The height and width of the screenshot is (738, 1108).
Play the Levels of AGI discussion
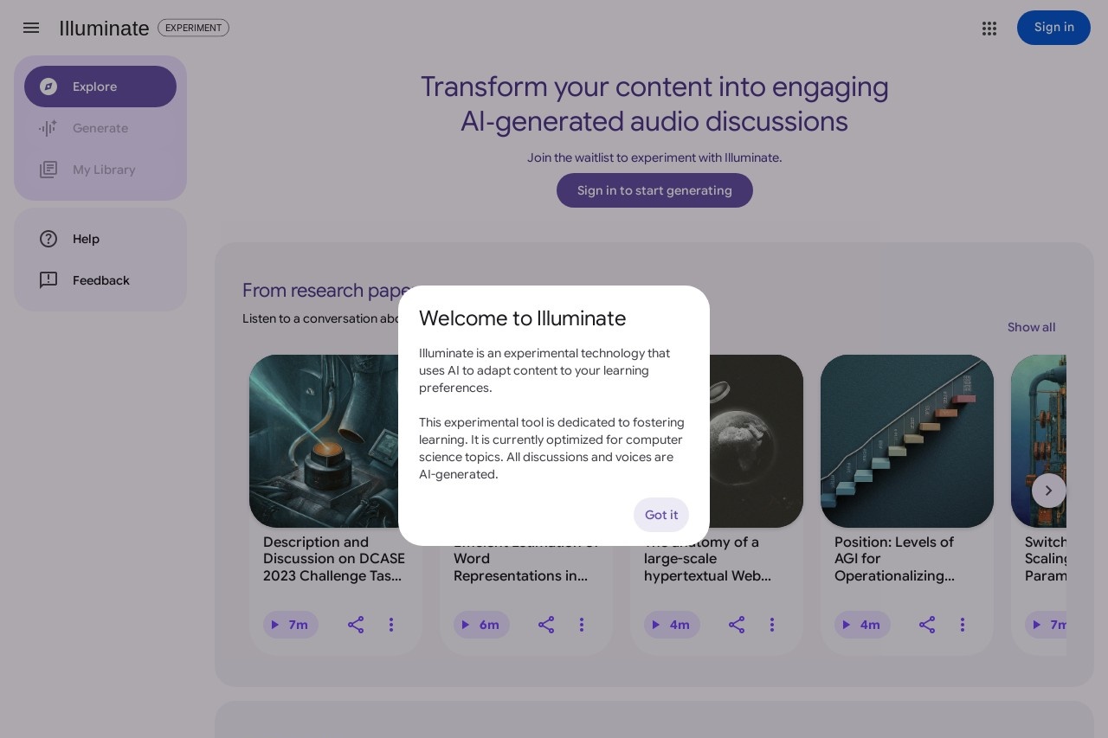coord(862,625)
